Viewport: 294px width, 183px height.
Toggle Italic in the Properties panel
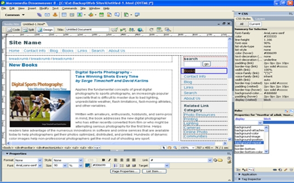point(109,160)
